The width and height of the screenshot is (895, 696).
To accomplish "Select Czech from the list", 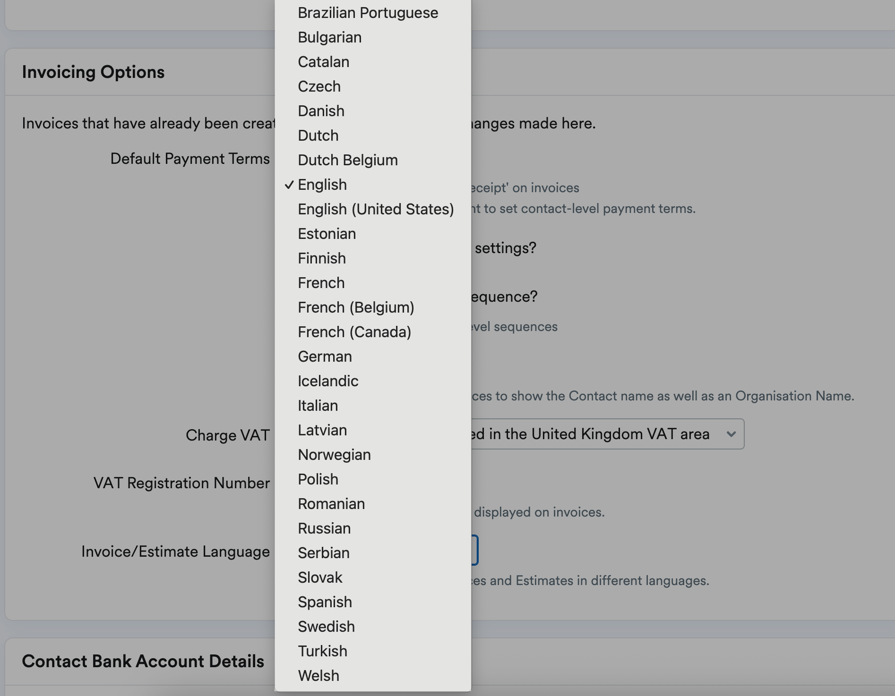I will coord(373,86).
